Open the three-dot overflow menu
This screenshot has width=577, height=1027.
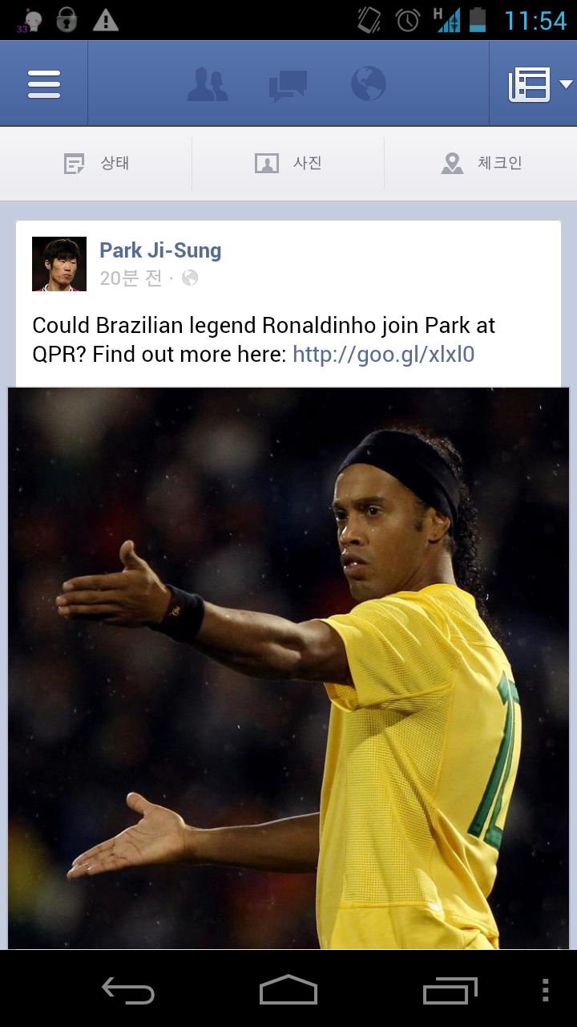(546, 990)
